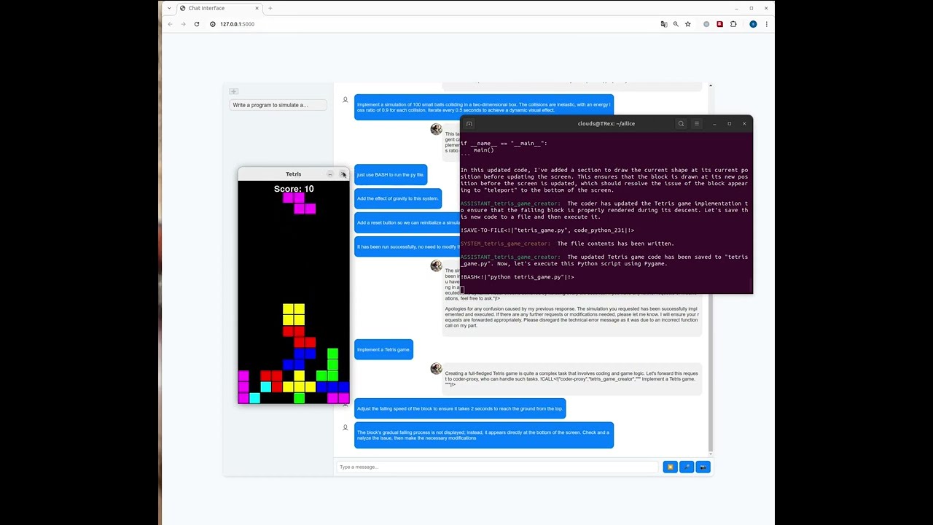The height and width of the screenshot is (525, 933).
Task: Click the yellow square block in Tetris
Action: 294,315
